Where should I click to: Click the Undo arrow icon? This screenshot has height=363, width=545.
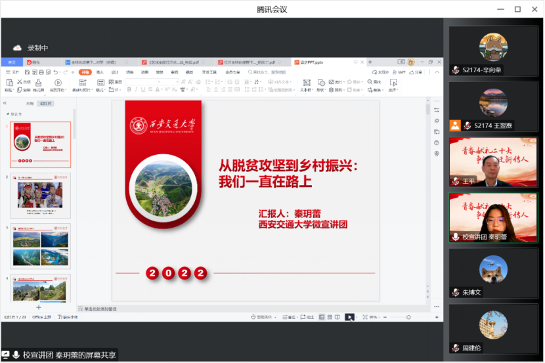point(56,72)
